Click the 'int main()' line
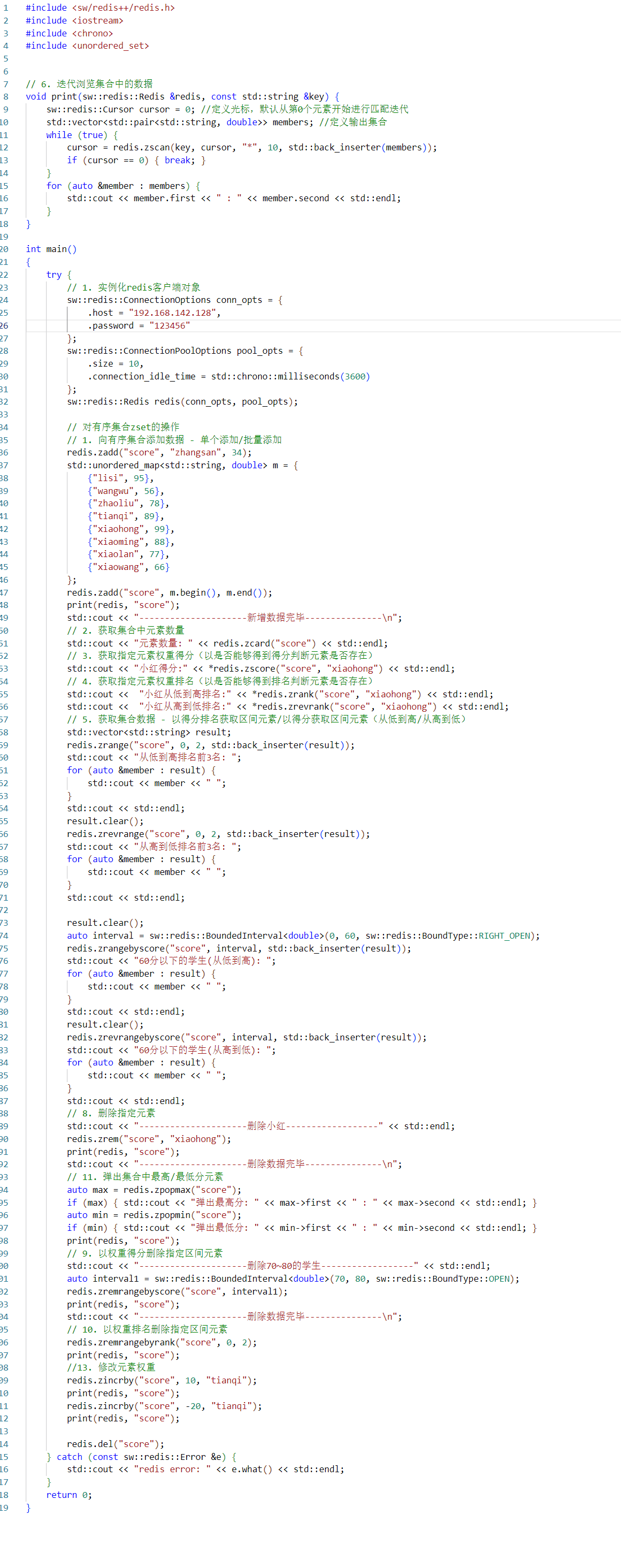Viewport: 621px width, 1545px height. 51,249
